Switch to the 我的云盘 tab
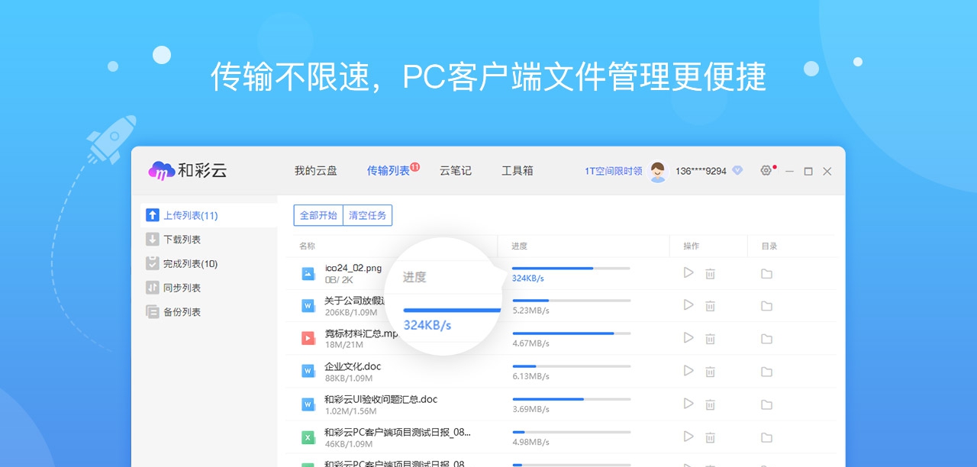The width and height of the screenshot is (977, 467). pyautogui.click(x=316, y=171)
